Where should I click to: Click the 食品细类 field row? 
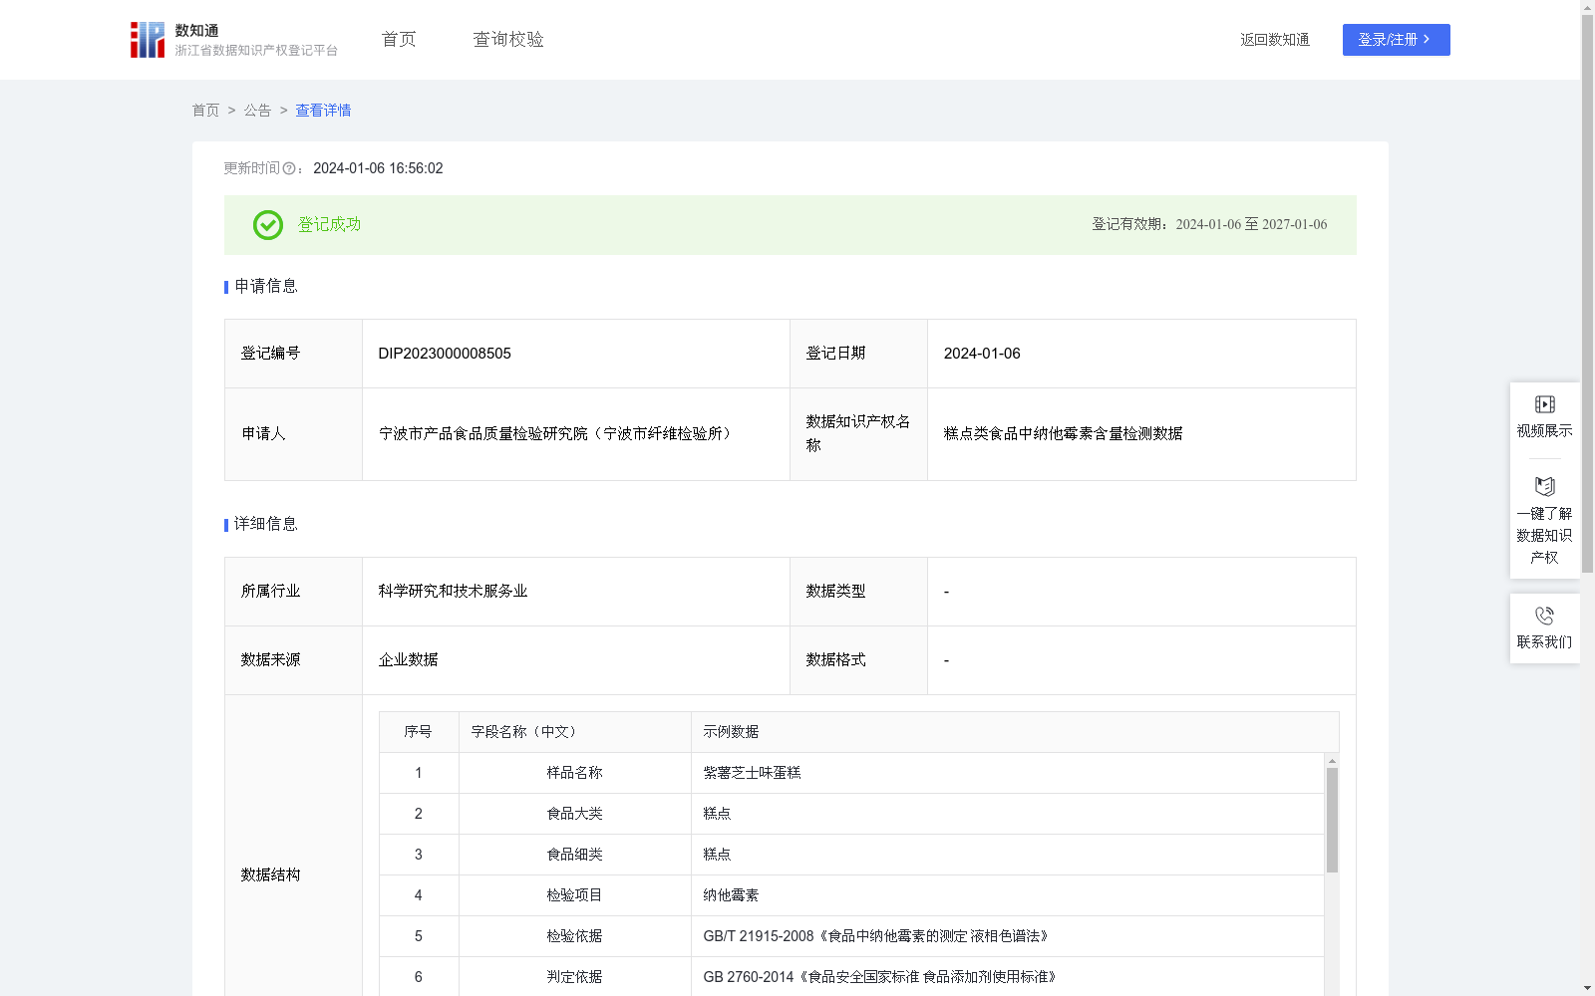(574, 855)
